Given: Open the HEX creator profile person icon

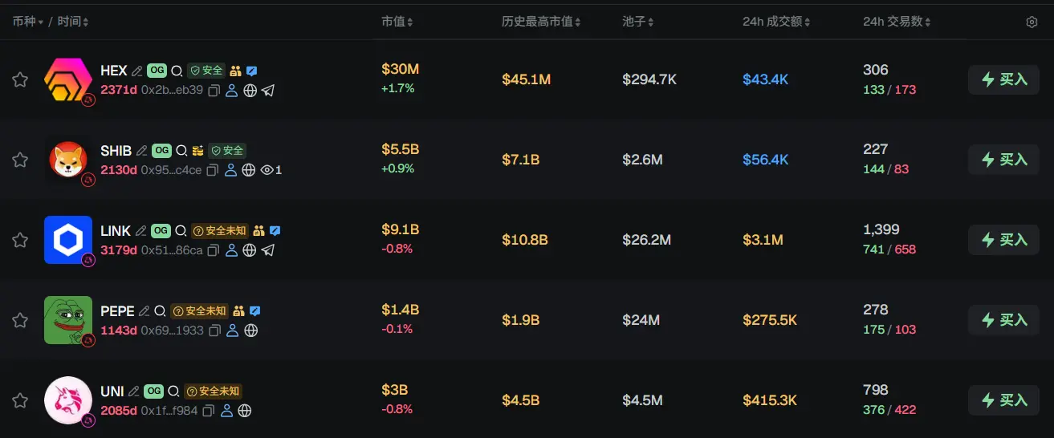Looking at the screenshot, I should pos(232,91).
